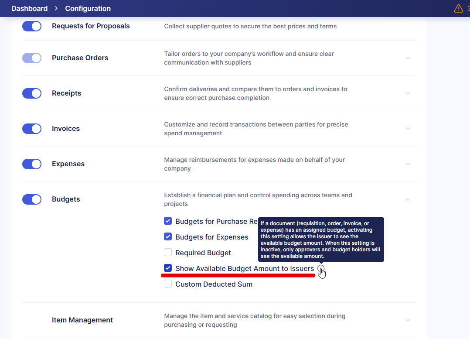Viewport: 470px width, 339px height.
Task: Uncheck Budgets for Purchase Requisitions checkbox
Action: pyautogui.click(x=168, y=221)
